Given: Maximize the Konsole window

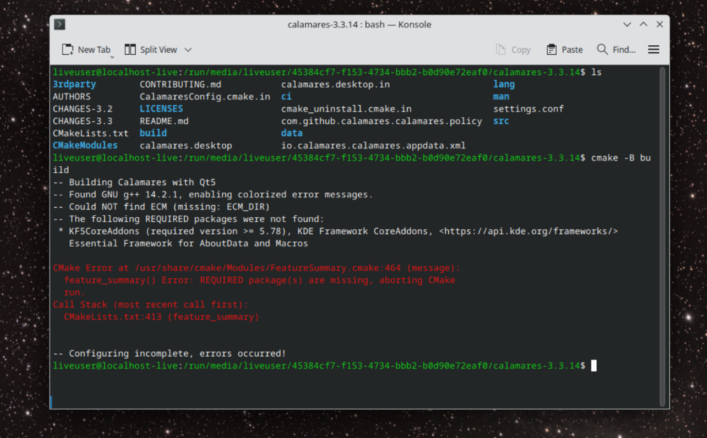Looking at the screenshot, I should coord(643,24).
